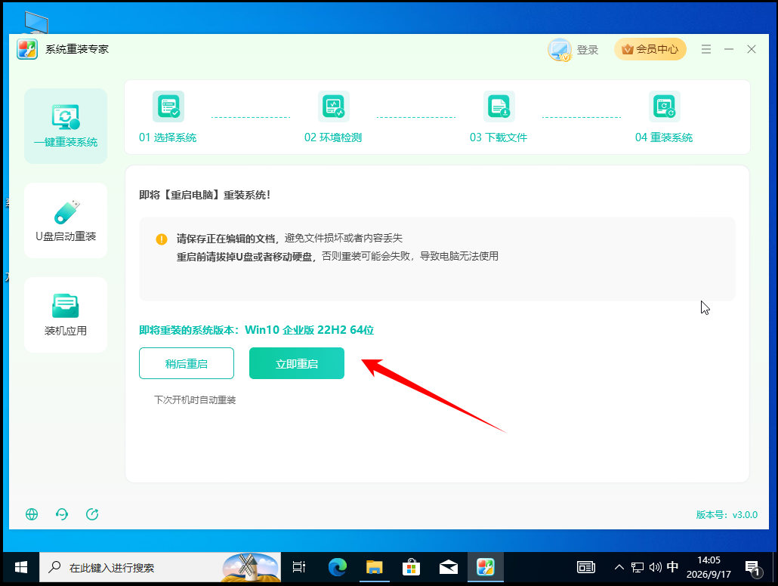Click the 登录 login link
This screenshot has width=778, height=586.
point(588,50)
